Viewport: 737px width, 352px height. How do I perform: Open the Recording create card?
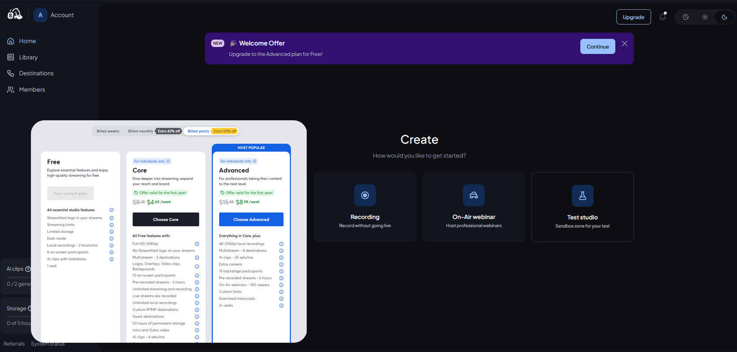click(x=365, y=207)
